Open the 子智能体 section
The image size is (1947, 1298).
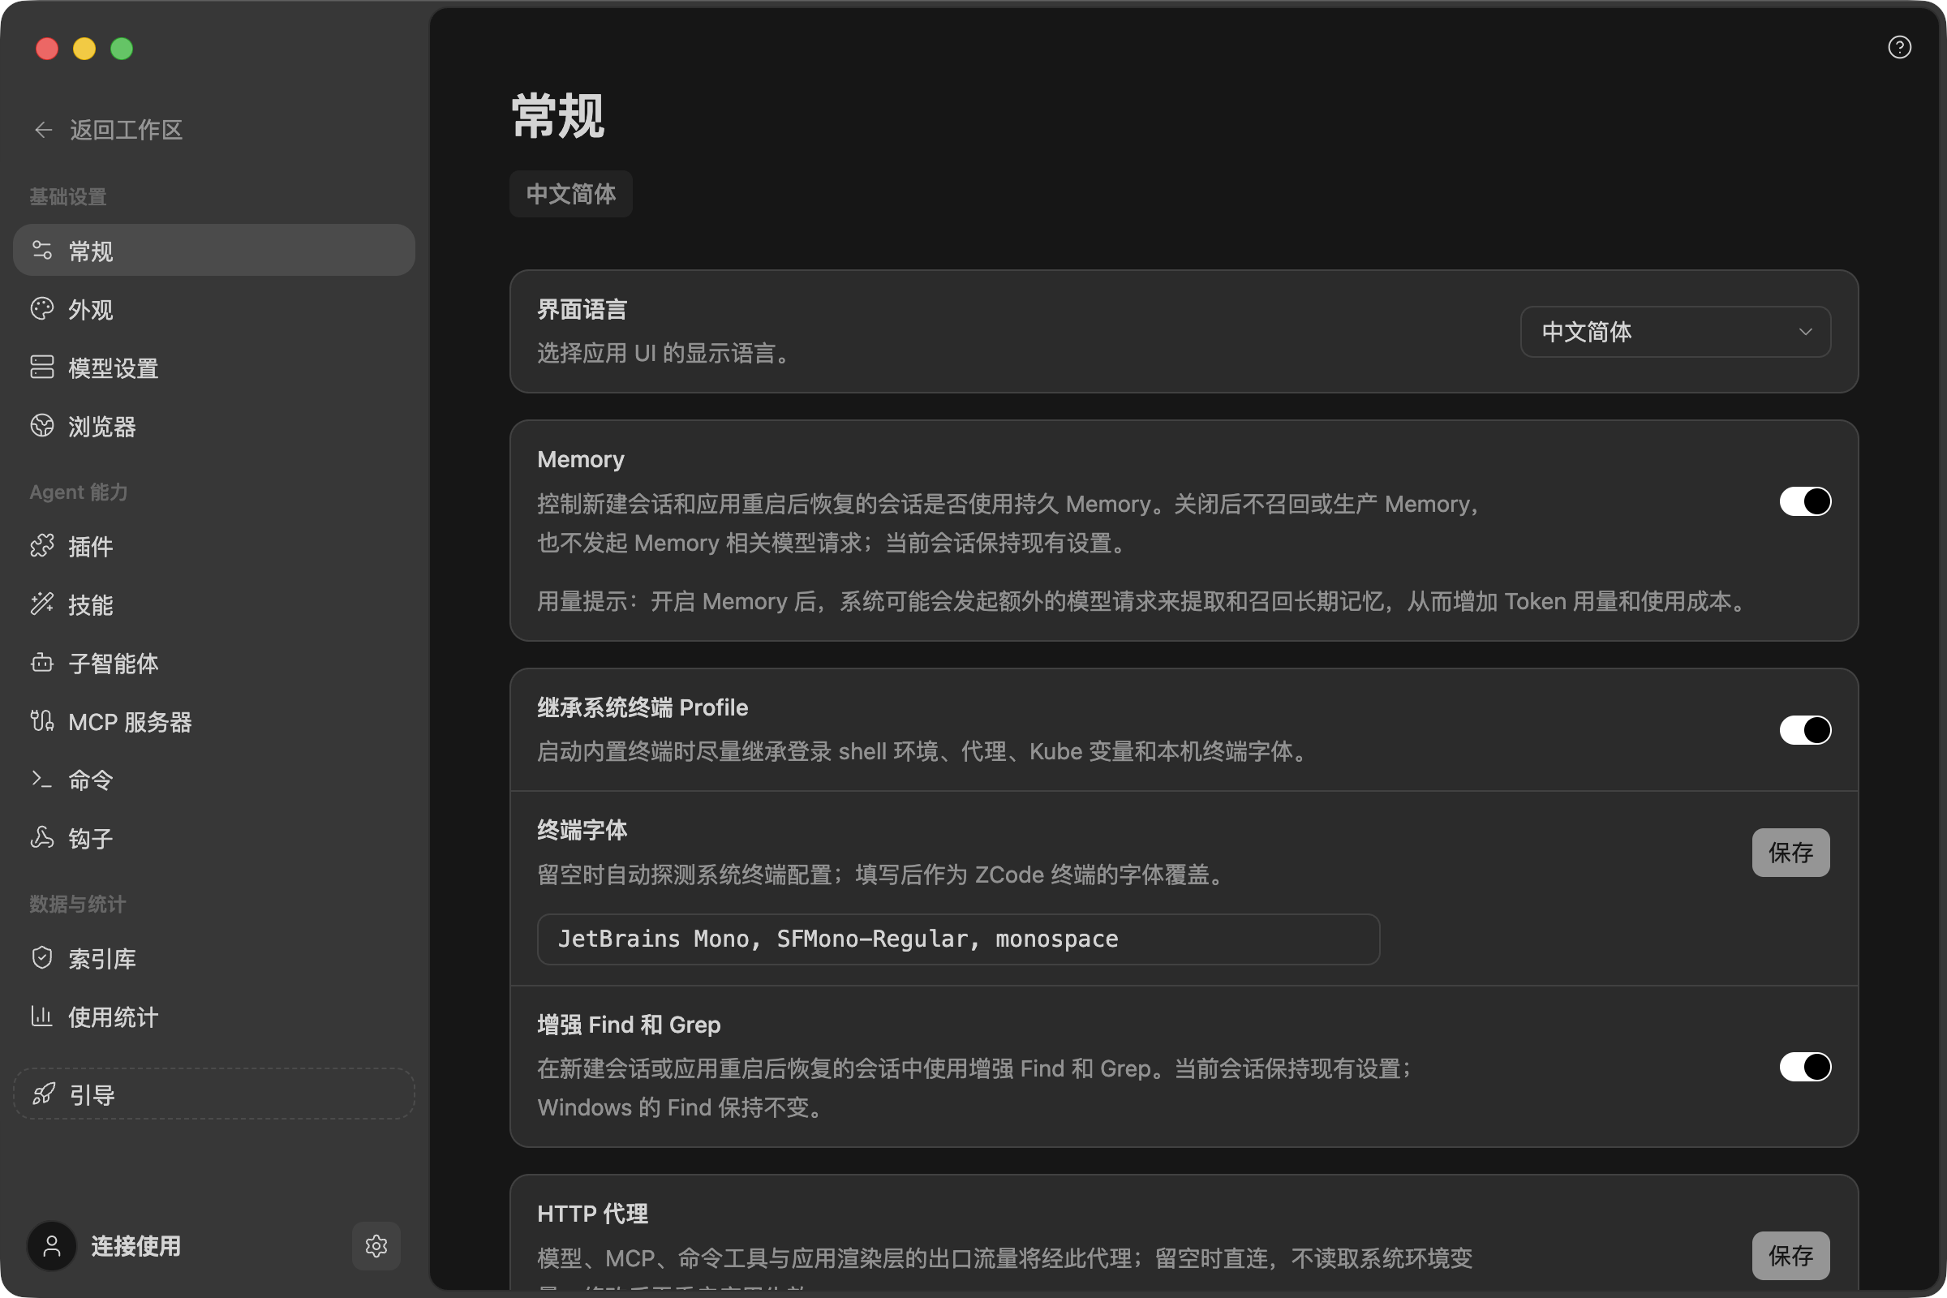(x=214, y=663)
